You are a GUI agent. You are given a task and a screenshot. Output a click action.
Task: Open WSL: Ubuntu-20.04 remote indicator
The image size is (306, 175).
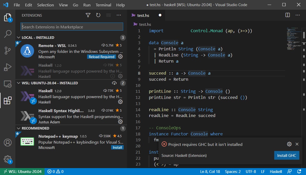[x=22, y=171]
